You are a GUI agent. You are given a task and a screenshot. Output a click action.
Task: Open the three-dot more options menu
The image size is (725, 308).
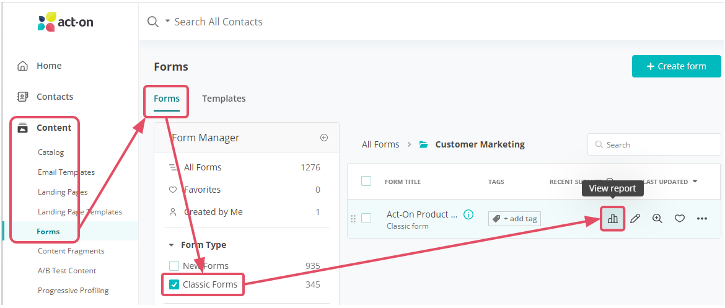[702, 219]
